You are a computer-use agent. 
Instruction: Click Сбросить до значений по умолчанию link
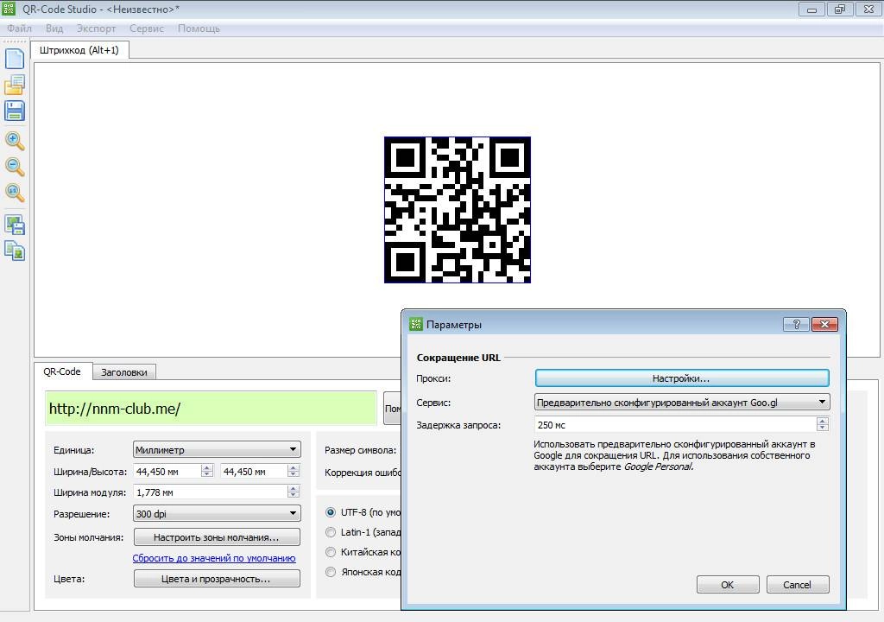(x=214, y=558)
